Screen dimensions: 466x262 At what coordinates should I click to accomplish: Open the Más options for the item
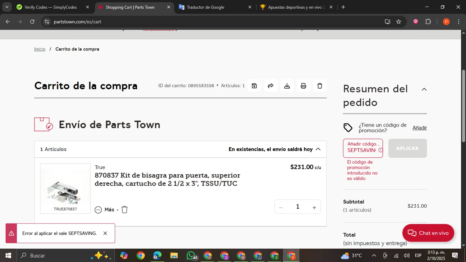click(x=105, y=210)
